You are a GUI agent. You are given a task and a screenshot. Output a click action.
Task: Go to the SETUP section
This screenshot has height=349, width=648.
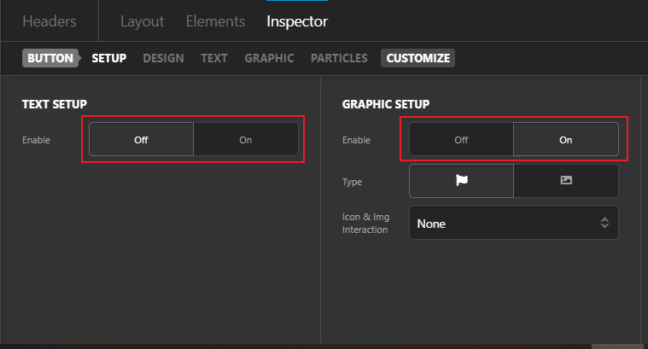(109, 58)
